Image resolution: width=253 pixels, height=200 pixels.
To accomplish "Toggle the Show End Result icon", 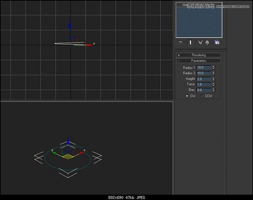I will tap(190, 42).
